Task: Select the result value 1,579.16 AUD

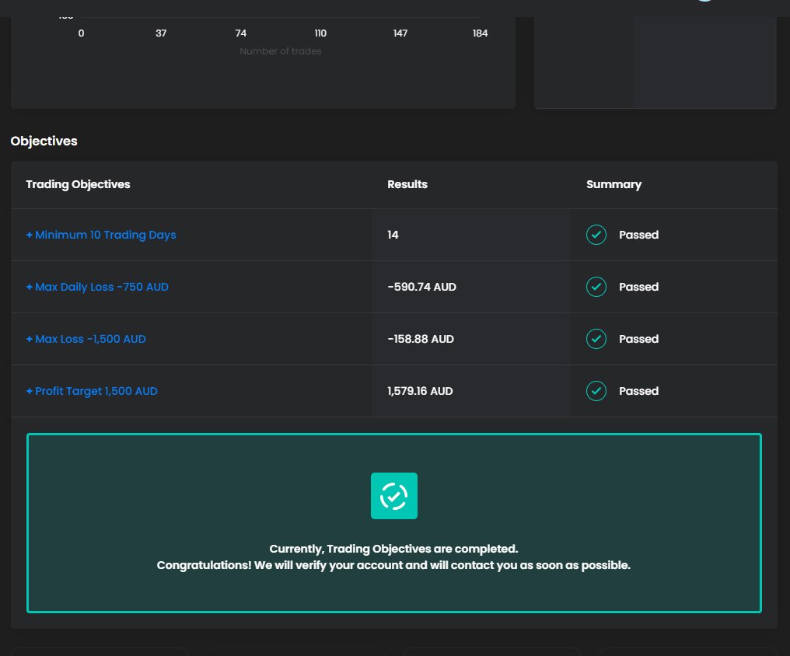Action: coord(420,391)
